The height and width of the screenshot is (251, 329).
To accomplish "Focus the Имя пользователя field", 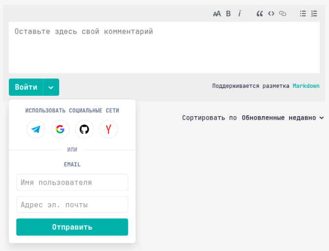I will [72, 183].
